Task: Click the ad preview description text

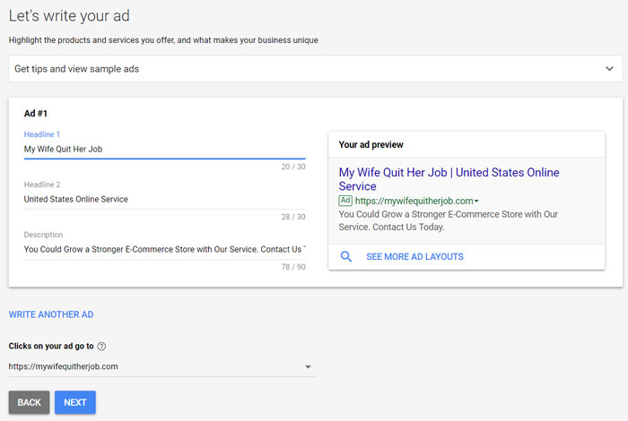Action: click(x=449, y=221)
